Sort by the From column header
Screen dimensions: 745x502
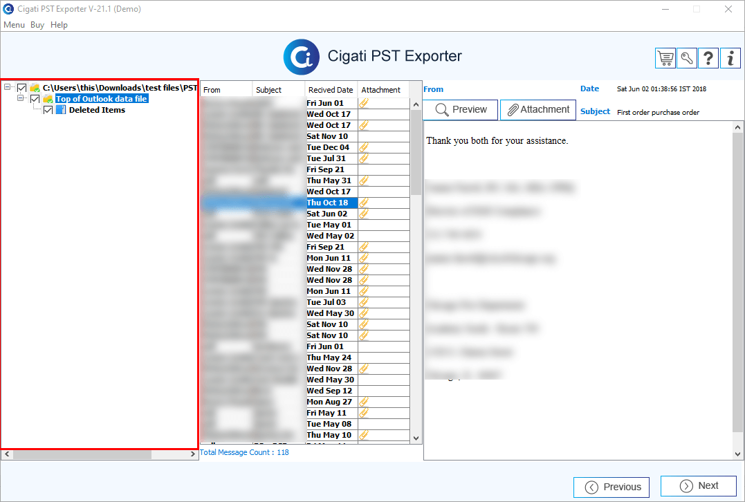[x=226, y=90]
